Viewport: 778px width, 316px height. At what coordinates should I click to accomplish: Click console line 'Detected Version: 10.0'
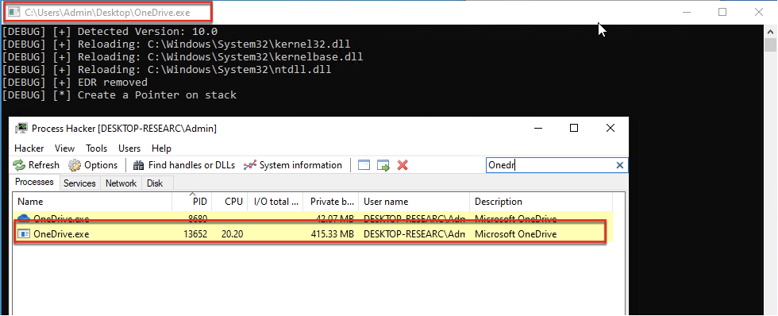click(x=110, y=31)
